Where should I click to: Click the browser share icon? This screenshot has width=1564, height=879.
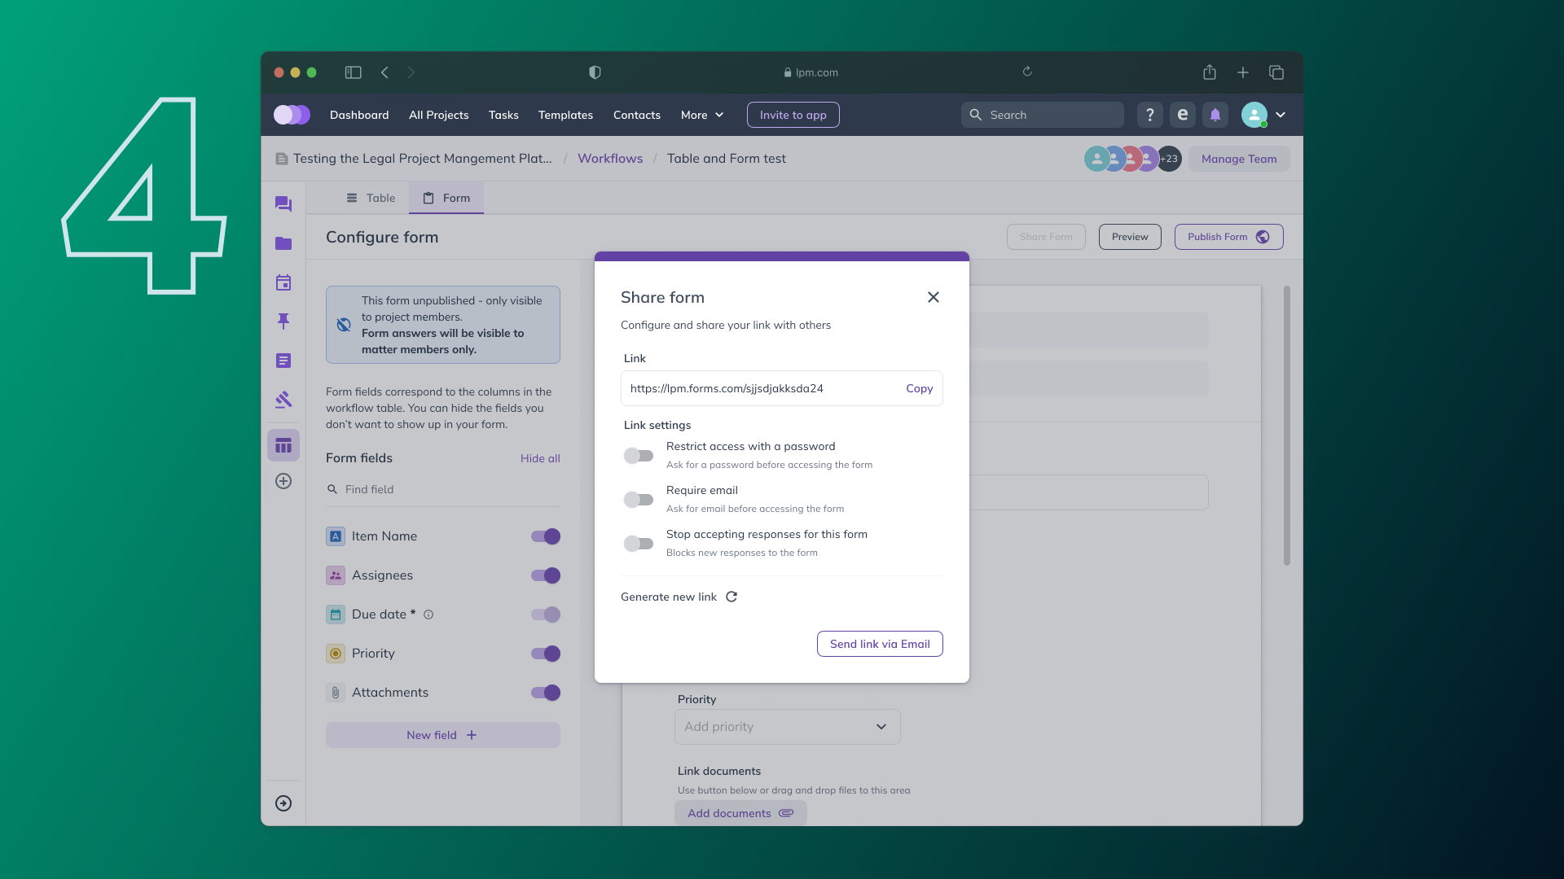pyautogui.click(x=1210, y=72)
